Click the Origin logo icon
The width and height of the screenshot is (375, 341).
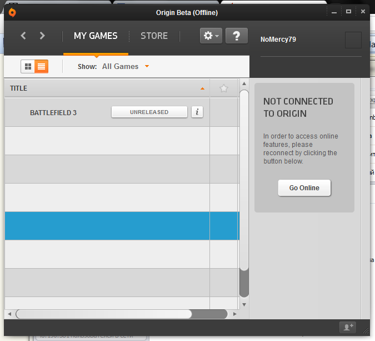[12, 12]
